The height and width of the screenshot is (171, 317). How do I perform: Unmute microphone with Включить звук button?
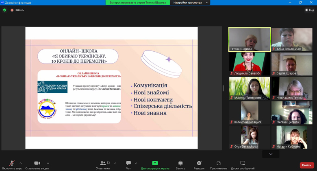pyautogui.click(x=12, y=165)
